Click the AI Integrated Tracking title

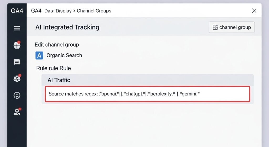67,27
